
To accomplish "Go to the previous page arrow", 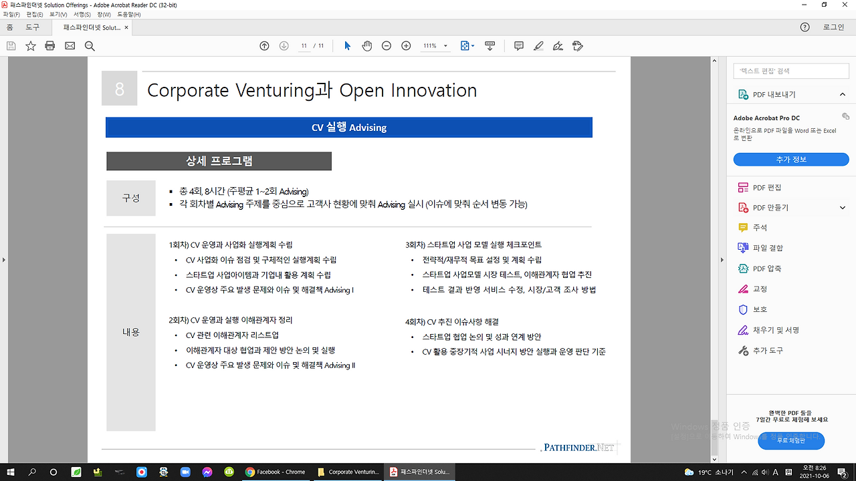I will tap(264, 46).
